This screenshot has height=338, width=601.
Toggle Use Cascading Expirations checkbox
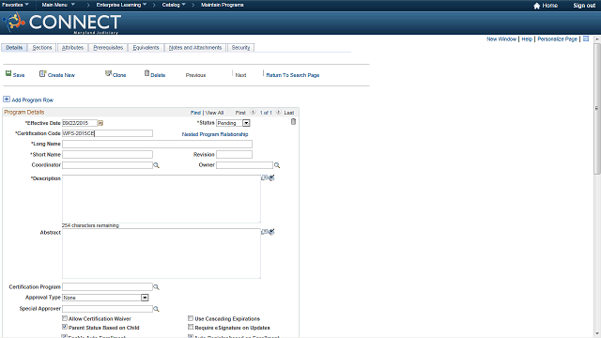tap(191, 318)
